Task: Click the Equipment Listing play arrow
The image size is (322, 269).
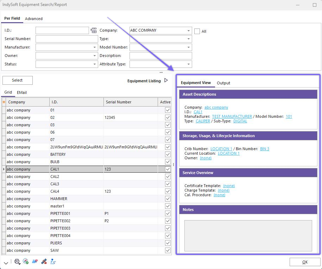Action: (166, 81)
